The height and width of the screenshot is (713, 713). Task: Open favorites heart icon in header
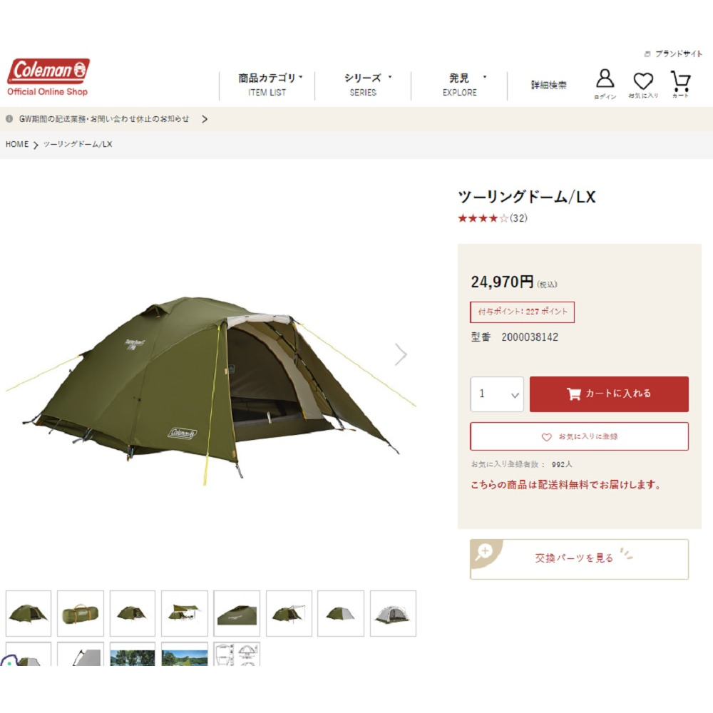643,84
